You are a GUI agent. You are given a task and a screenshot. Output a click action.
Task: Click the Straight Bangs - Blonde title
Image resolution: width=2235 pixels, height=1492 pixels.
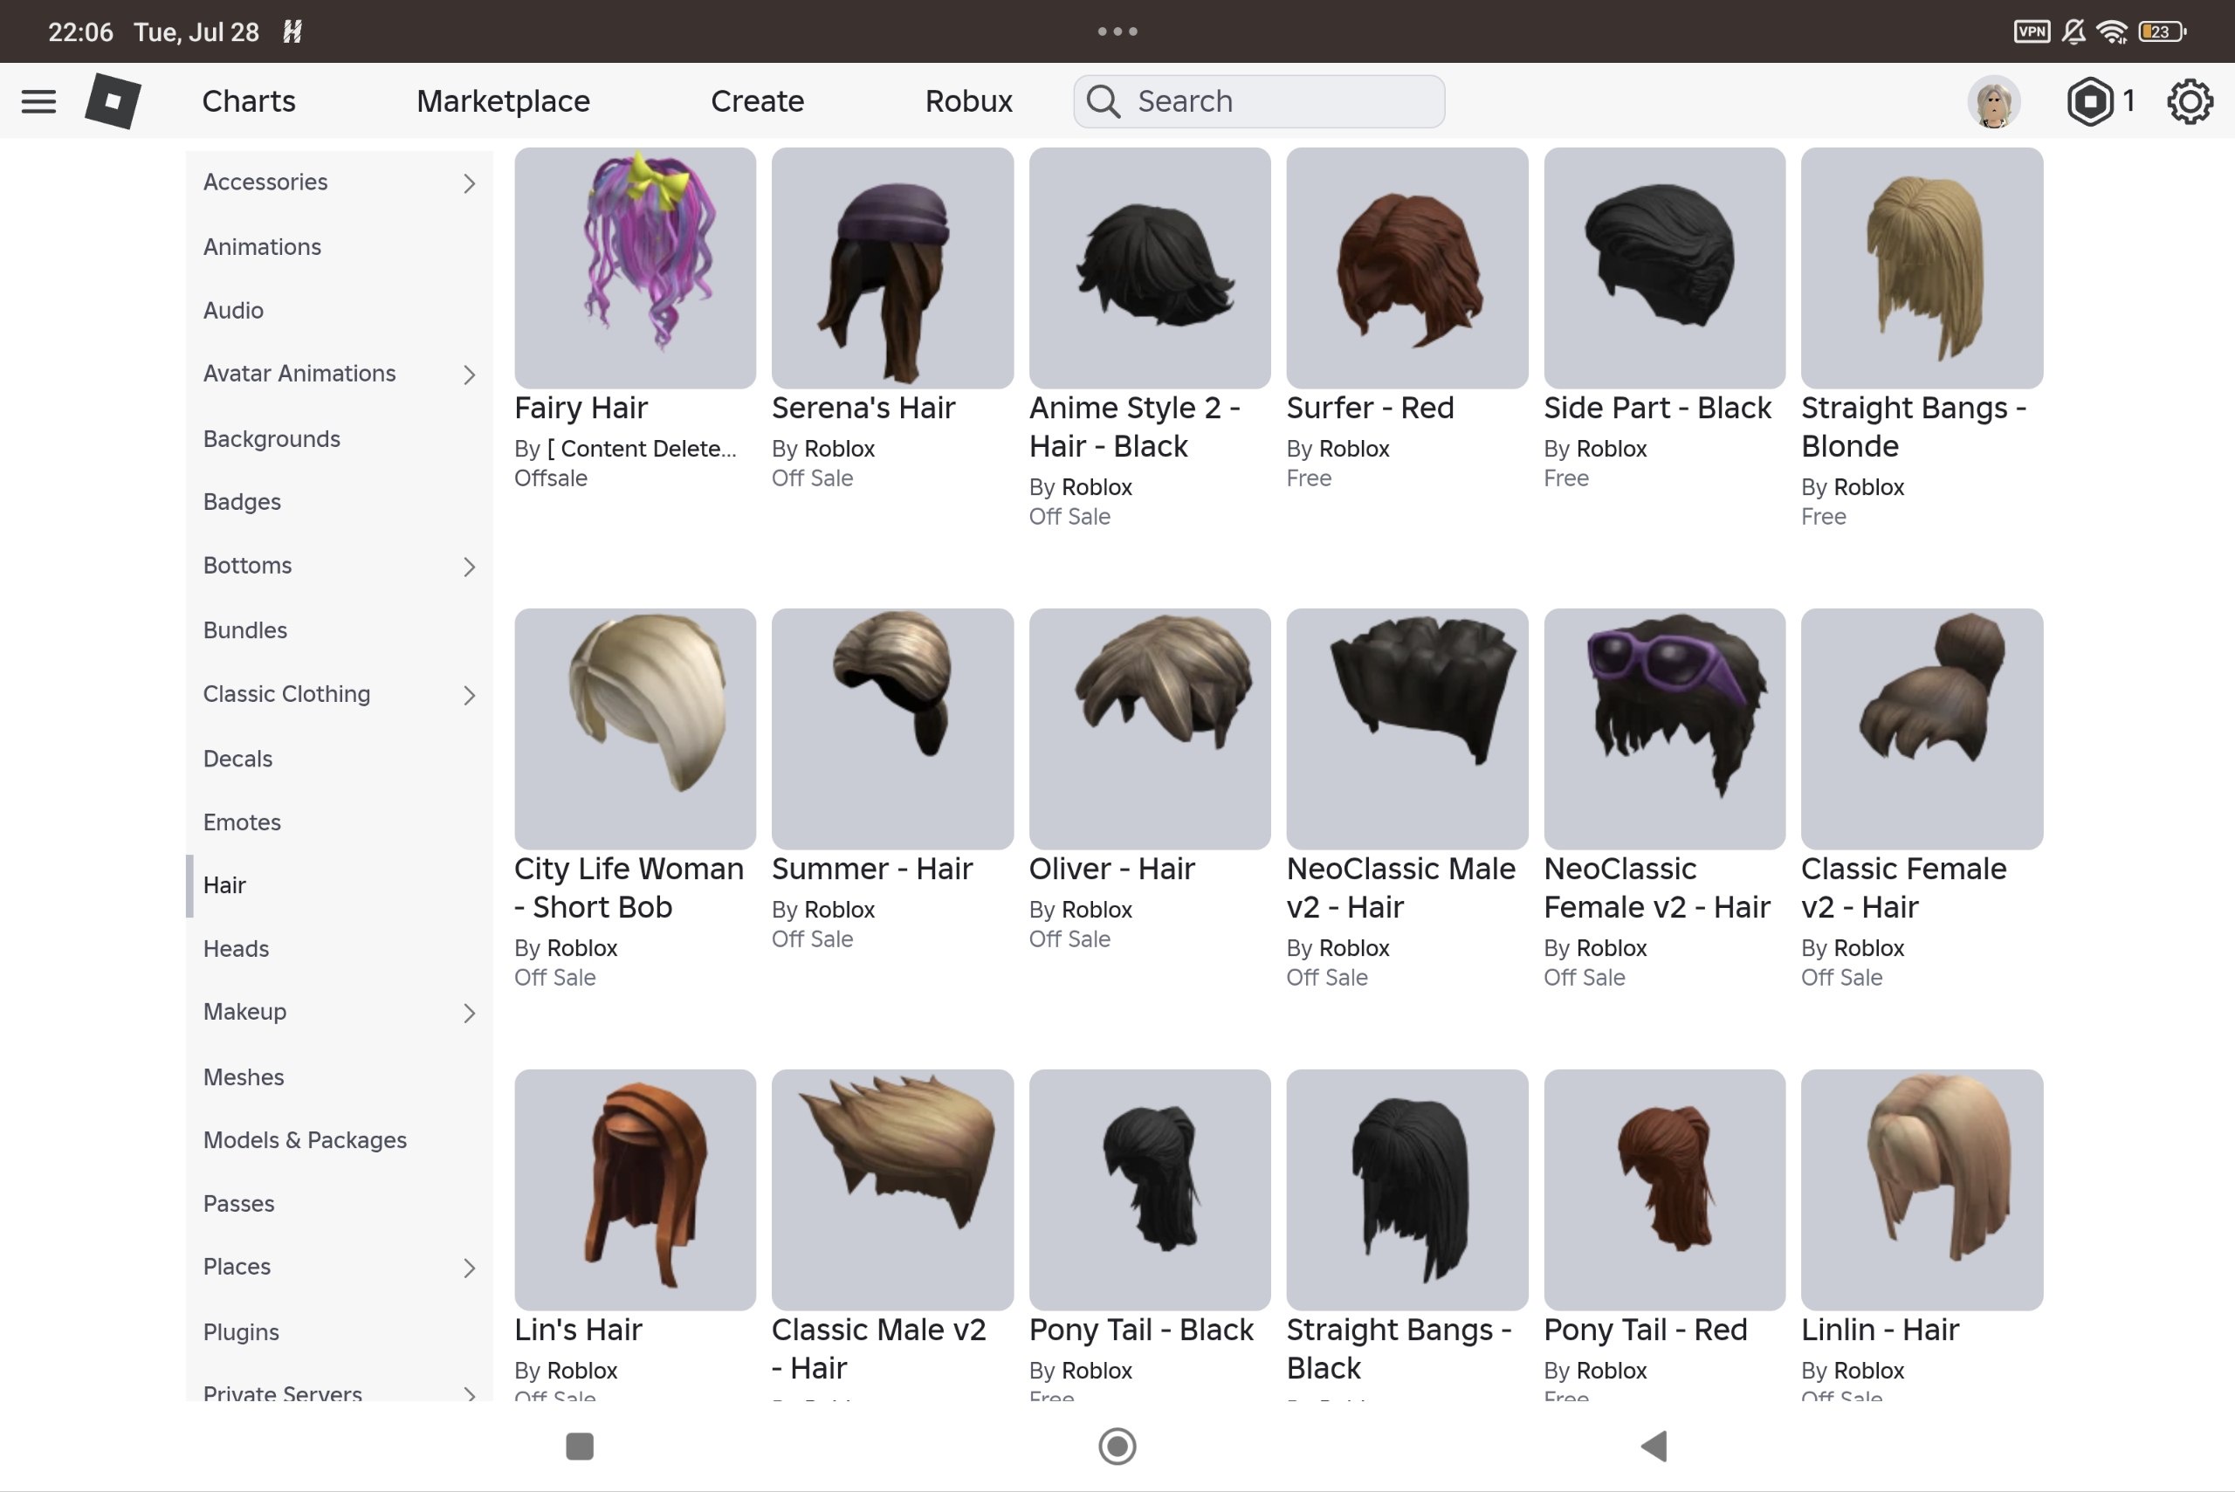(1914, 427)
